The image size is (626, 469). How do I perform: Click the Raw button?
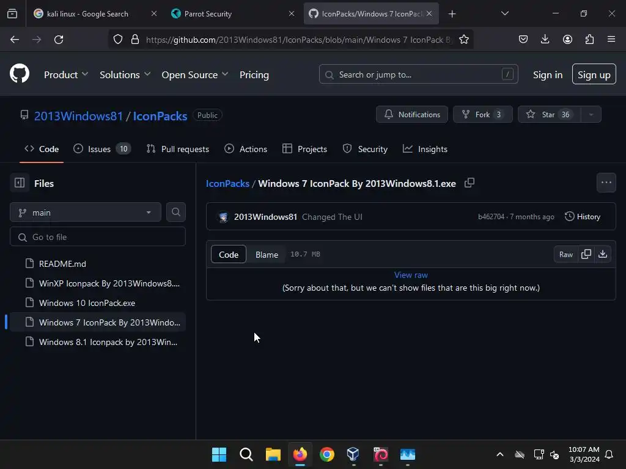[565, 254]
